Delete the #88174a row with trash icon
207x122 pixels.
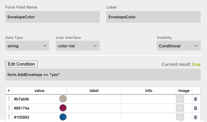click(196, 108)
